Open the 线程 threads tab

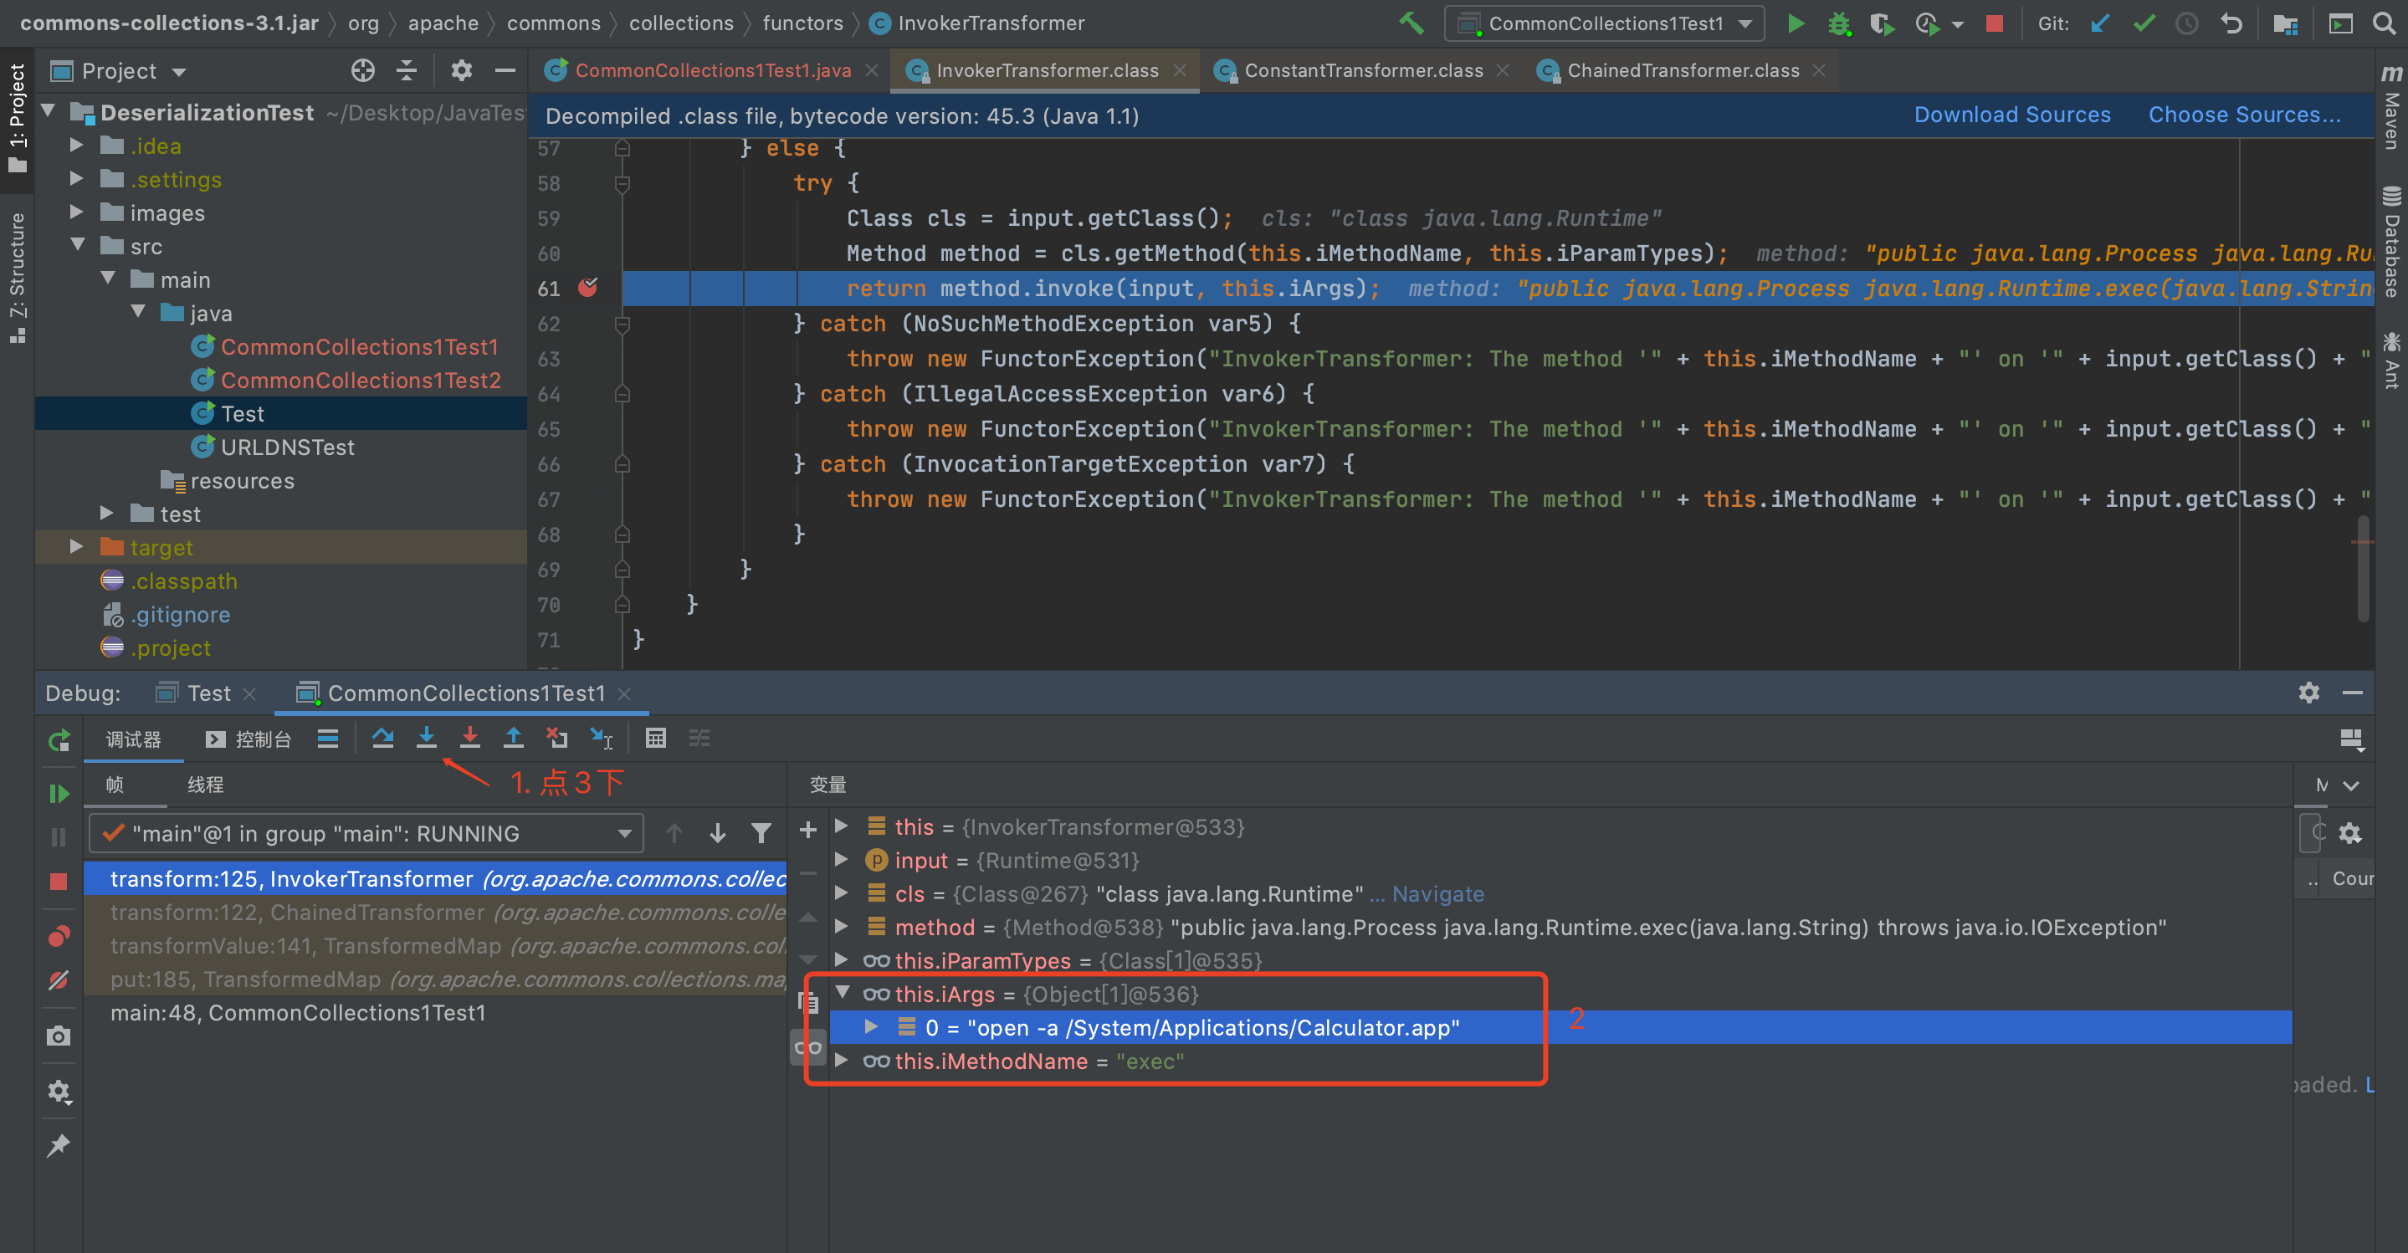coord(206,784)
